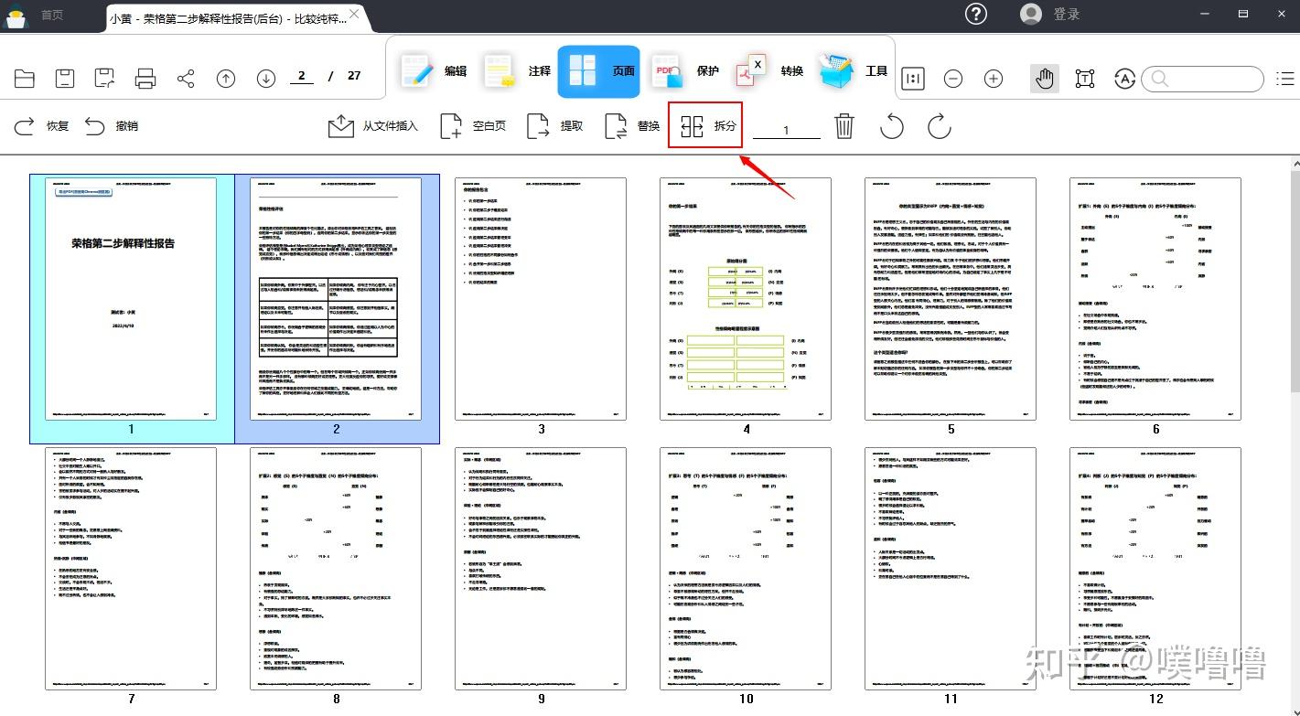Switch to the 首页 (Home) tab
Viewport: 1300px width, 716px height.
click(52, 15)
